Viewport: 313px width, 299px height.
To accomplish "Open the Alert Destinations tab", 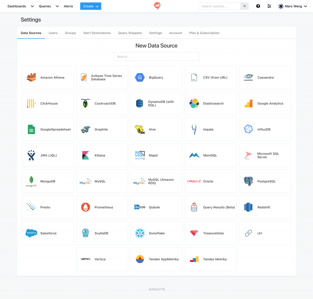I will [x=97, y=33].
